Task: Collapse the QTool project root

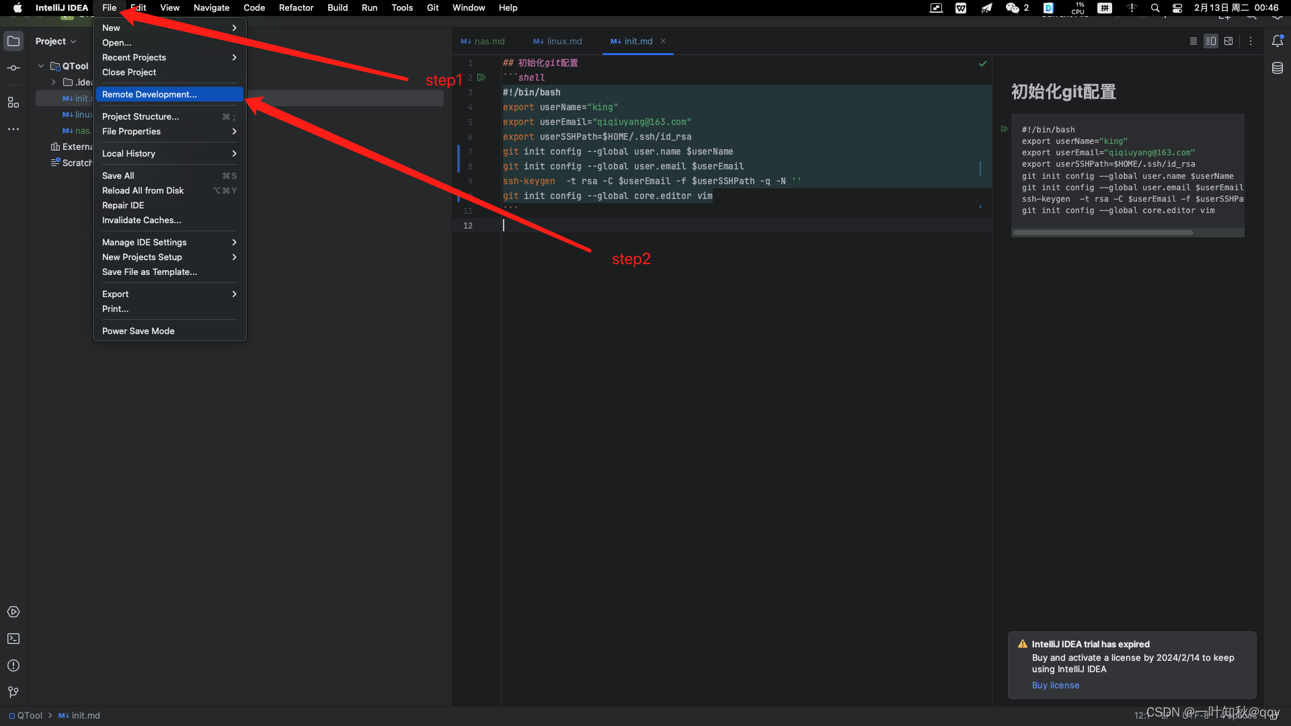Action: 41,66
